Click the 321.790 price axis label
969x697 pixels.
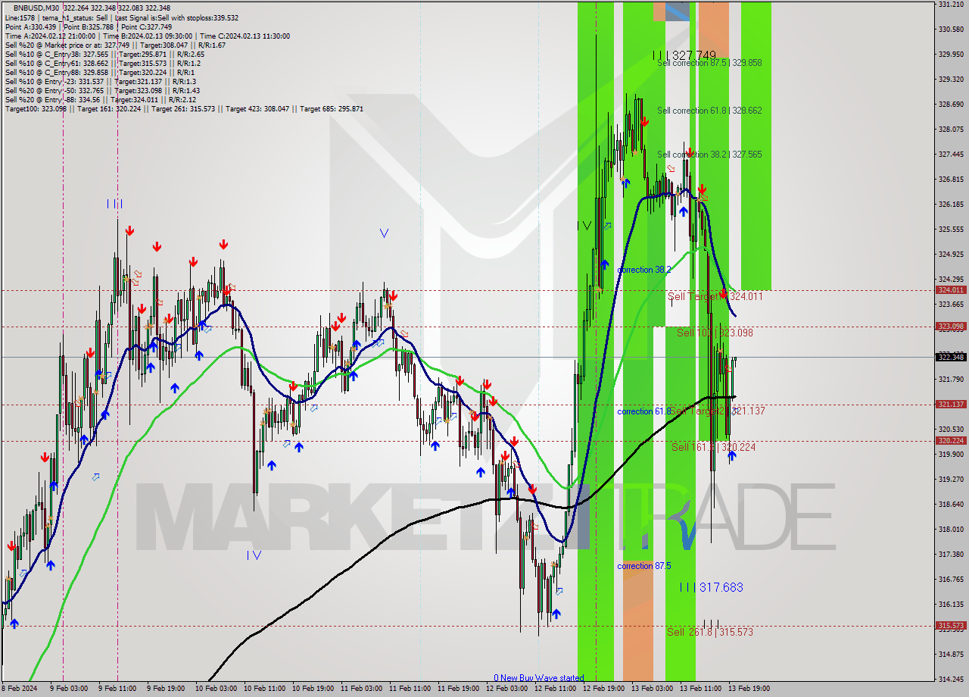click(x=951, y=380)
